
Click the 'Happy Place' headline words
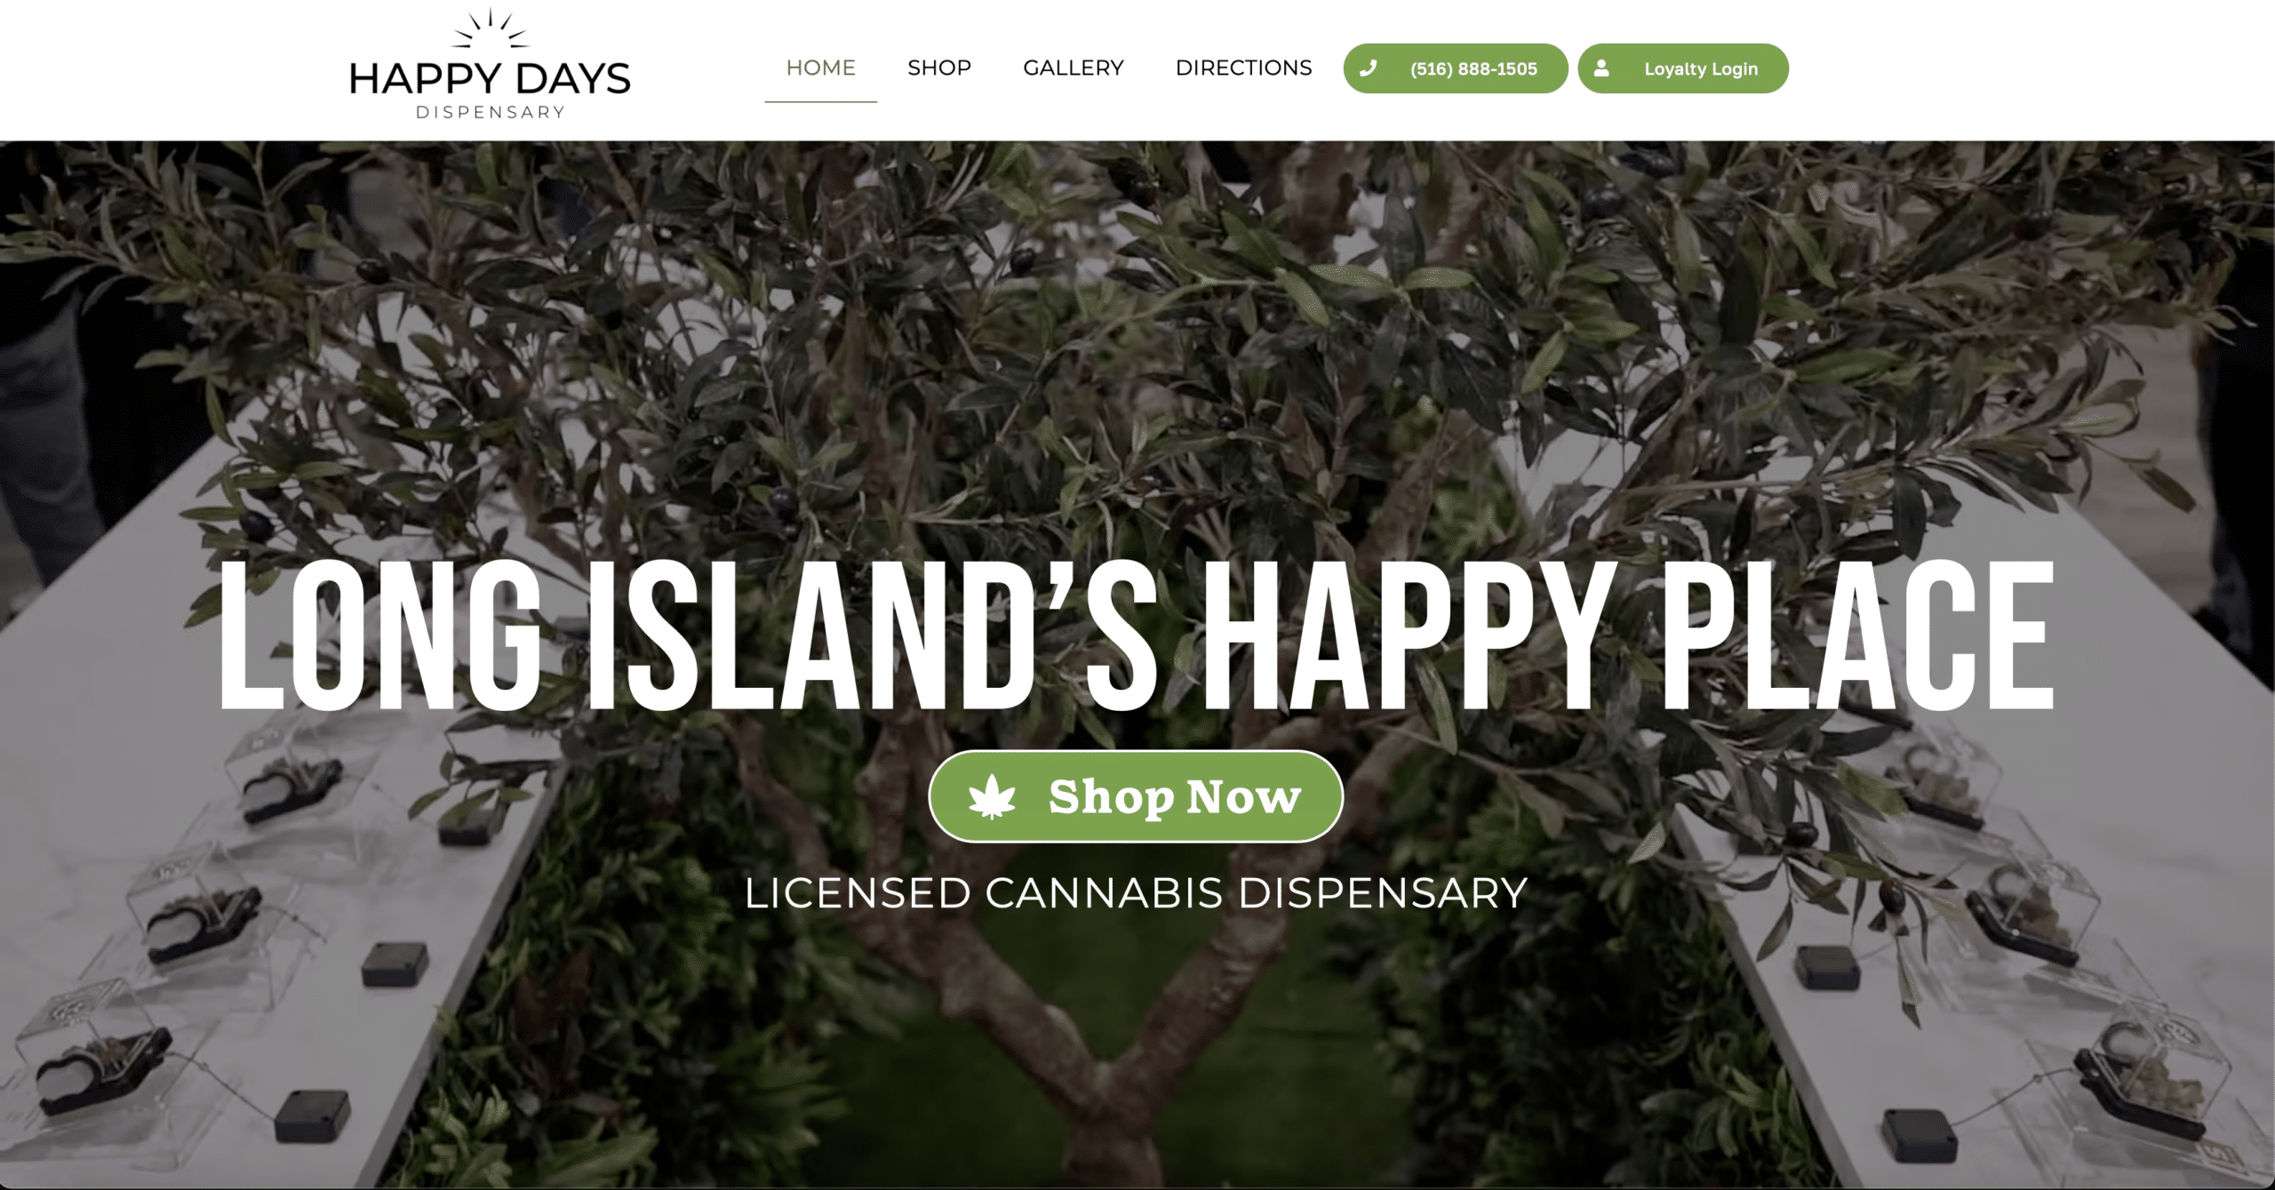[x=1628, y=635]
